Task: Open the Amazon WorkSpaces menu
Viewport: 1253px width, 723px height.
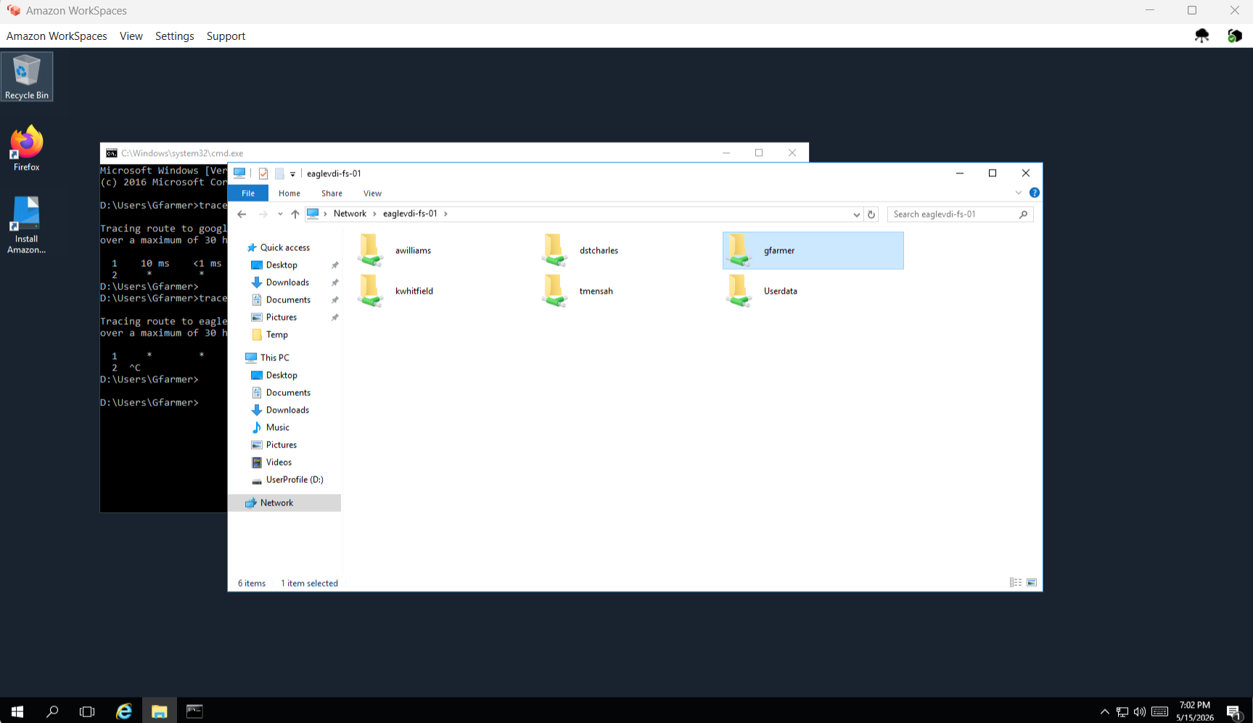Action: tap(57, 36)
